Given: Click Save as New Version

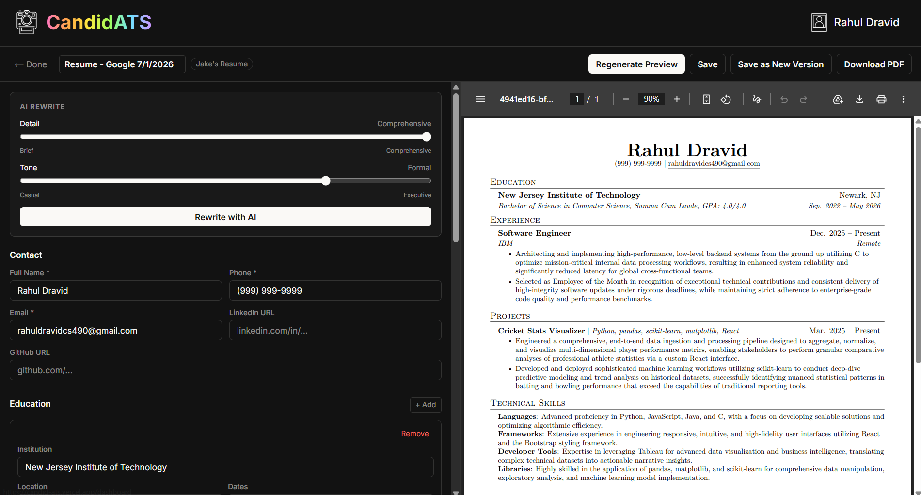Looking at the screenshot, I should pos(780,64).
